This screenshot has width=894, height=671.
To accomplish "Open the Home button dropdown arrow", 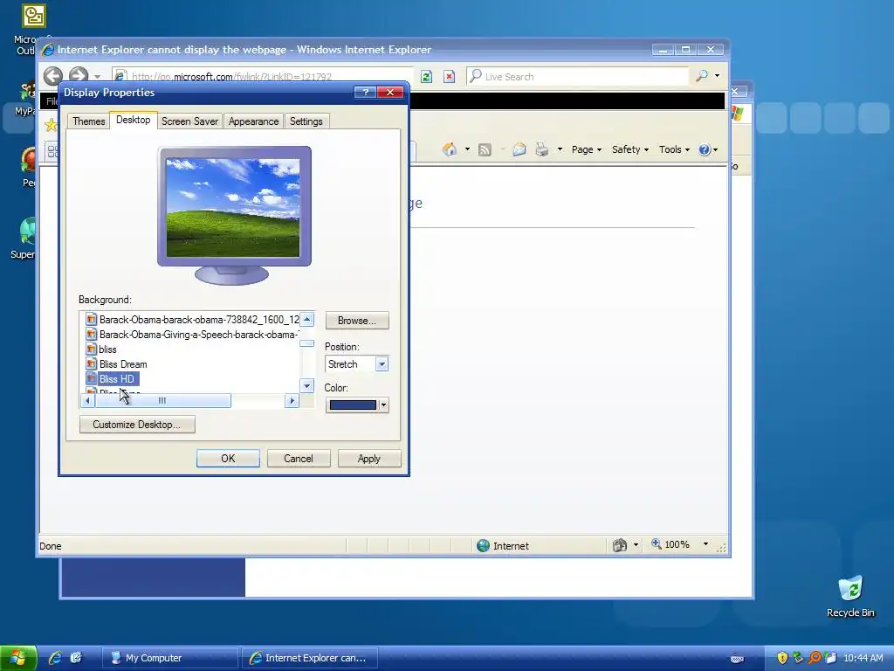I will (x=468, y=149).
